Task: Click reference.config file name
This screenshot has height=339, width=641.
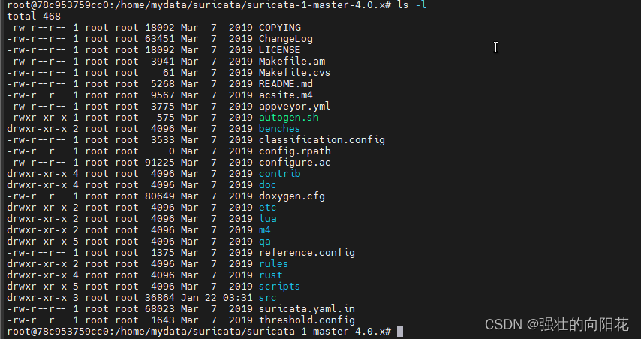Action: pos(306,253)
